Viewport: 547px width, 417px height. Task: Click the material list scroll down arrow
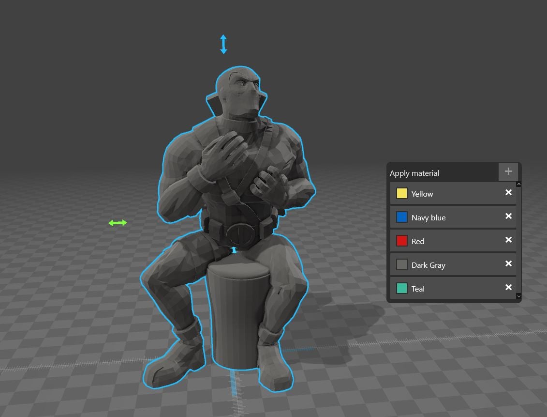coord(519,296)
